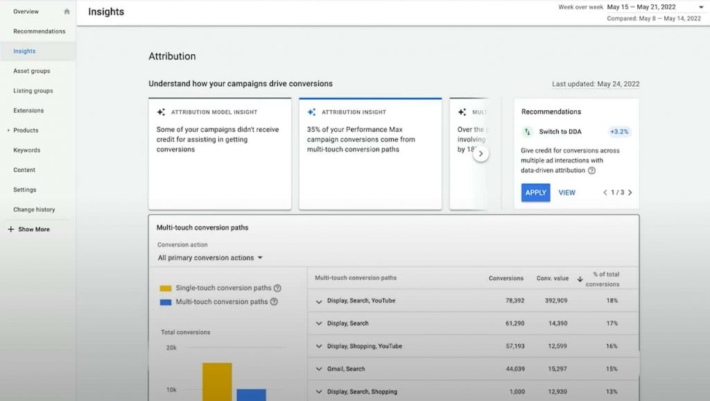Screen dimensions: 710x401
Task: Click the Multi-touch conversion paths column header
Action: (356, 278)
